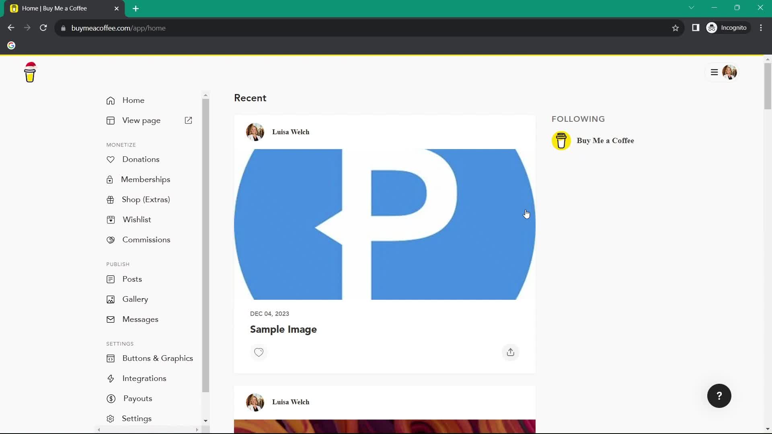Share the Sample Image post

510,352
